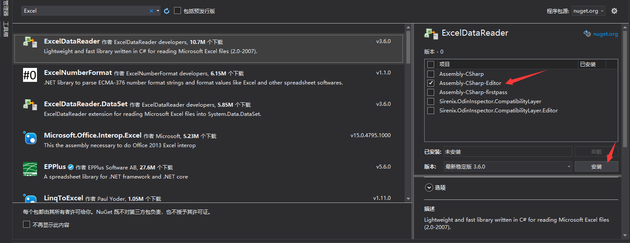
Task: Click the disabled Uninstall button
Action: tap(596, 152)
